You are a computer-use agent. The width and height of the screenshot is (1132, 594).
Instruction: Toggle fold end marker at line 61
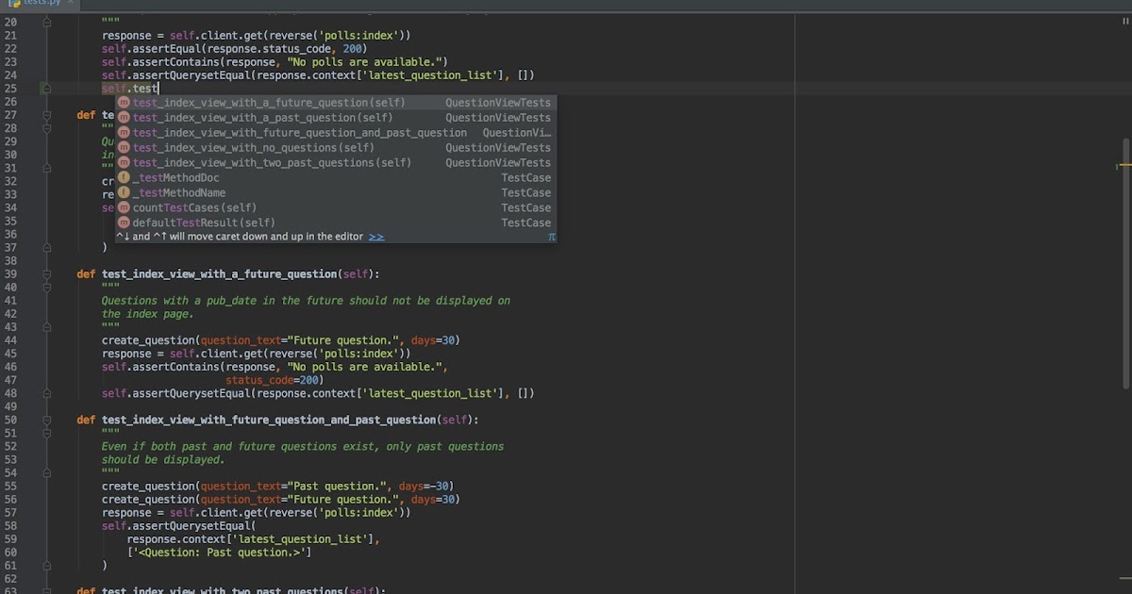(45, 566)
